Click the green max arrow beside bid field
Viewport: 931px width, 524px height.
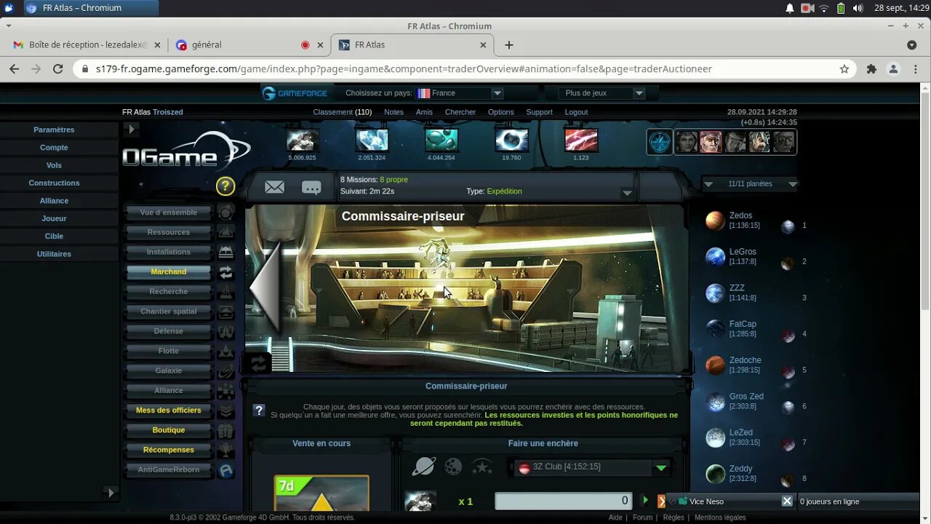click(x=645, y=500)
